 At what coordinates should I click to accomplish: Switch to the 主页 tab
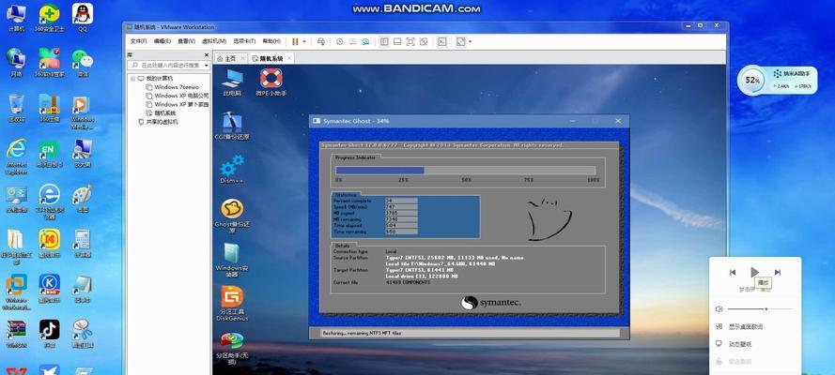(x=230, y=58)
